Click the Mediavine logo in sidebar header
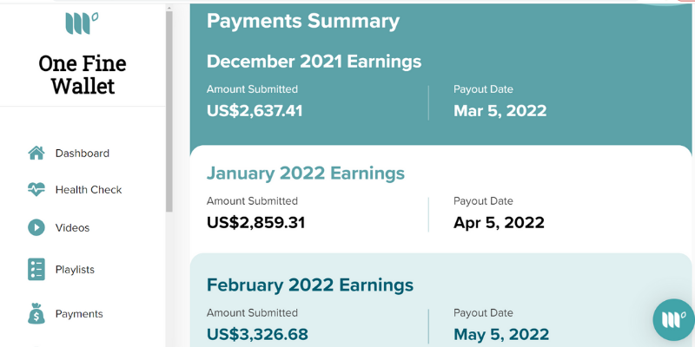This screenshot has width=695, height=347. 82,23
